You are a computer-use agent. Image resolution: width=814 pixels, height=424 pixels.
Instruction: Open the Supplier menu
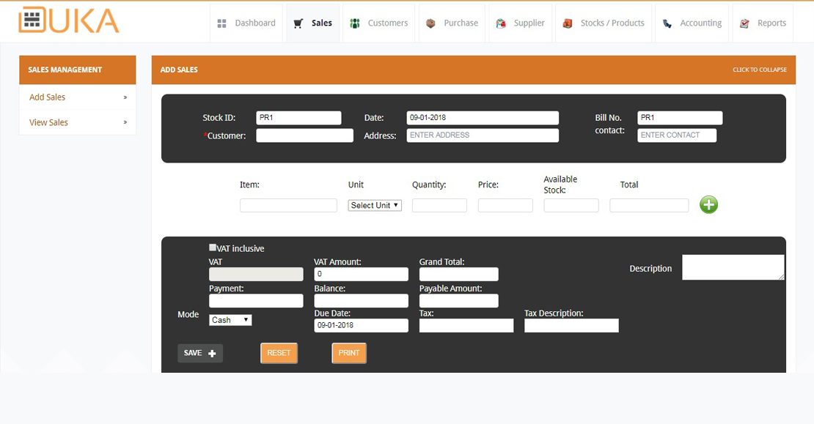coord(520,23)
